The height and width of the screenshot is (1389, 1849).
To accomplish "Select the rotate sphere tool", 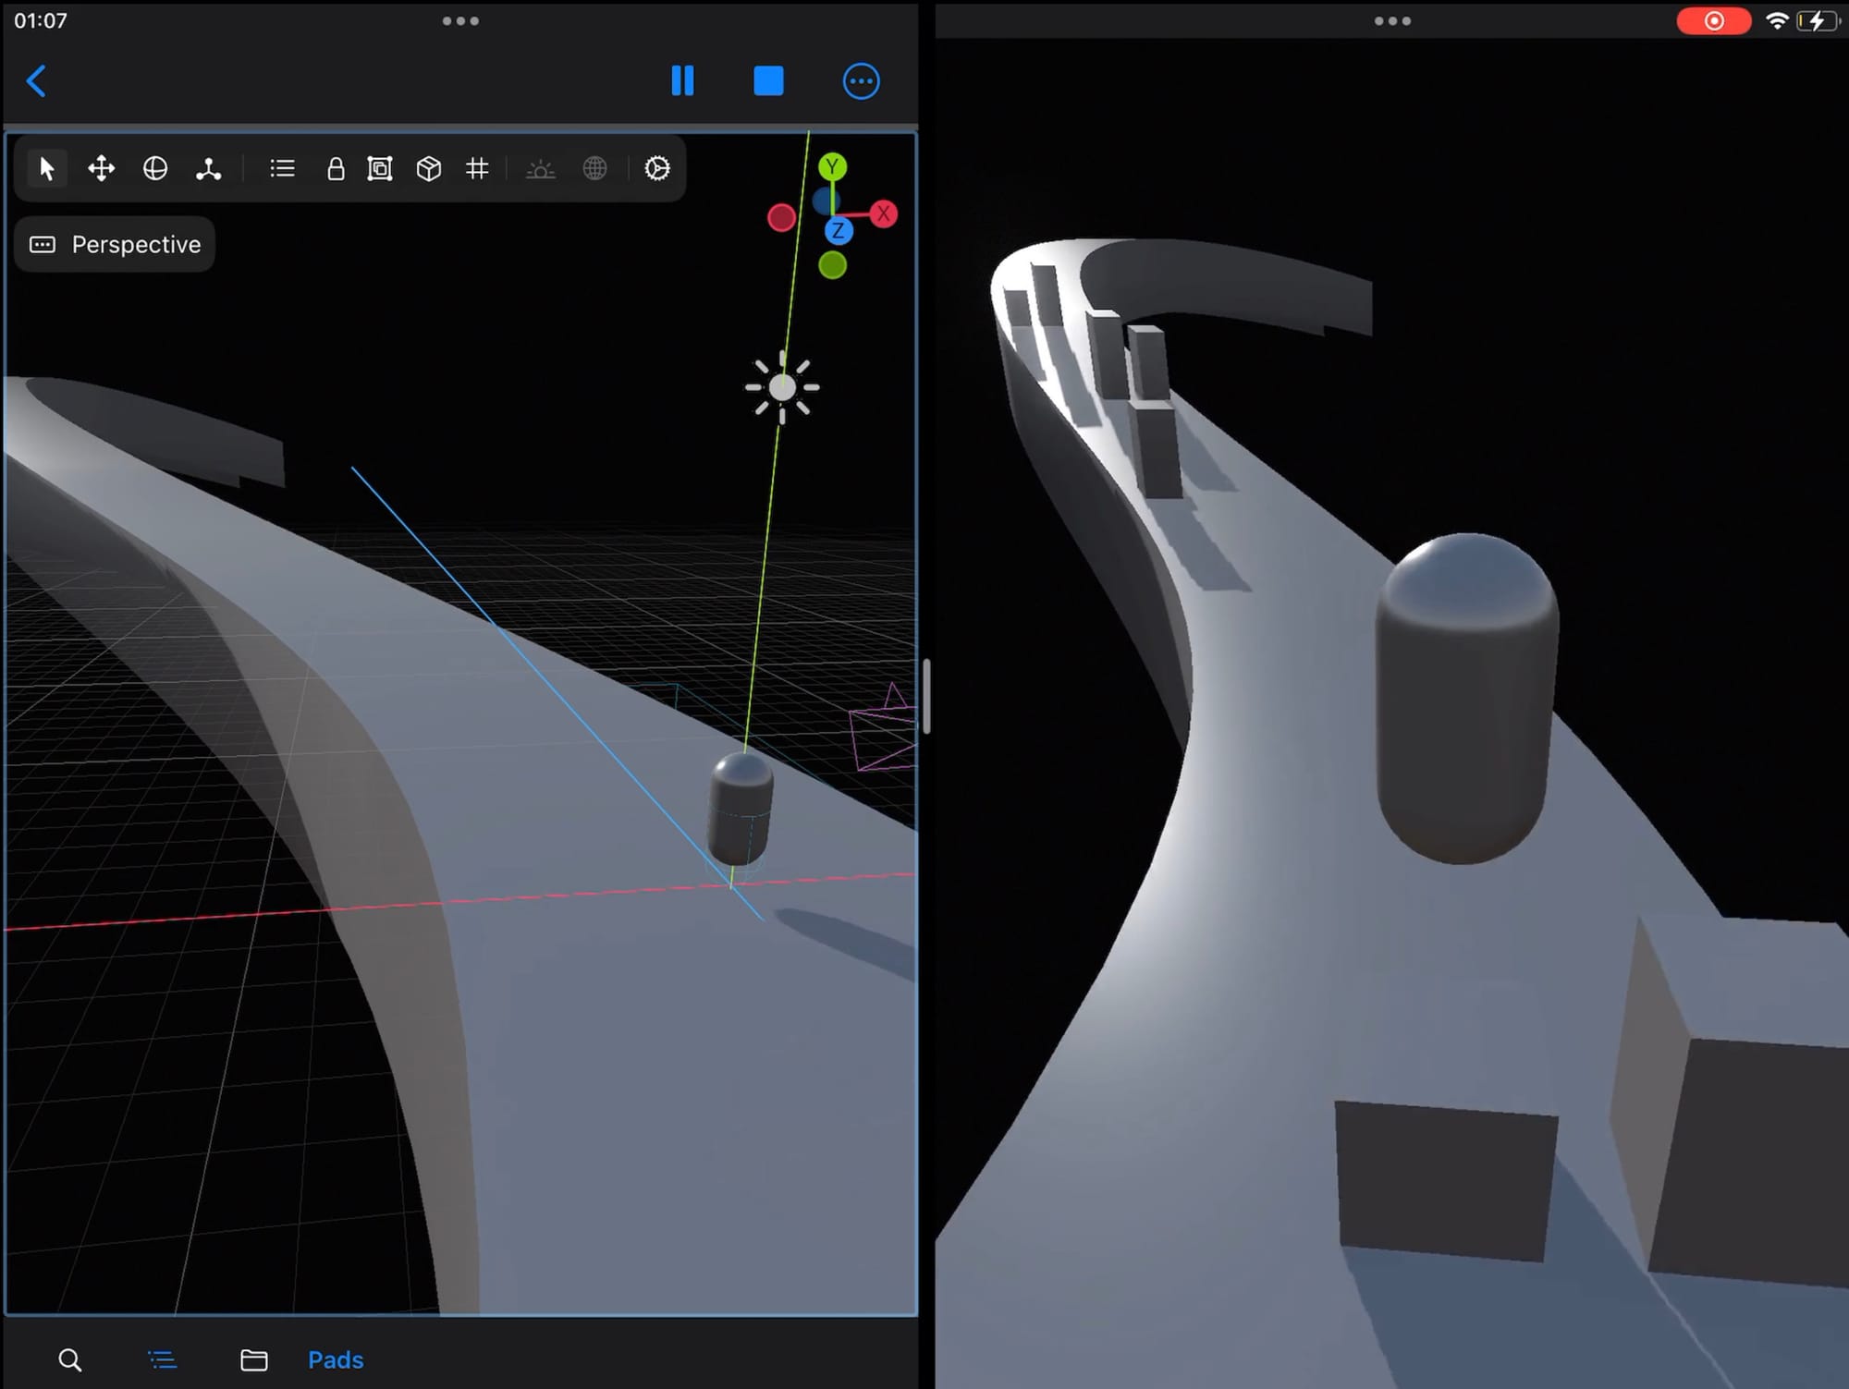I will pos(154,168).
